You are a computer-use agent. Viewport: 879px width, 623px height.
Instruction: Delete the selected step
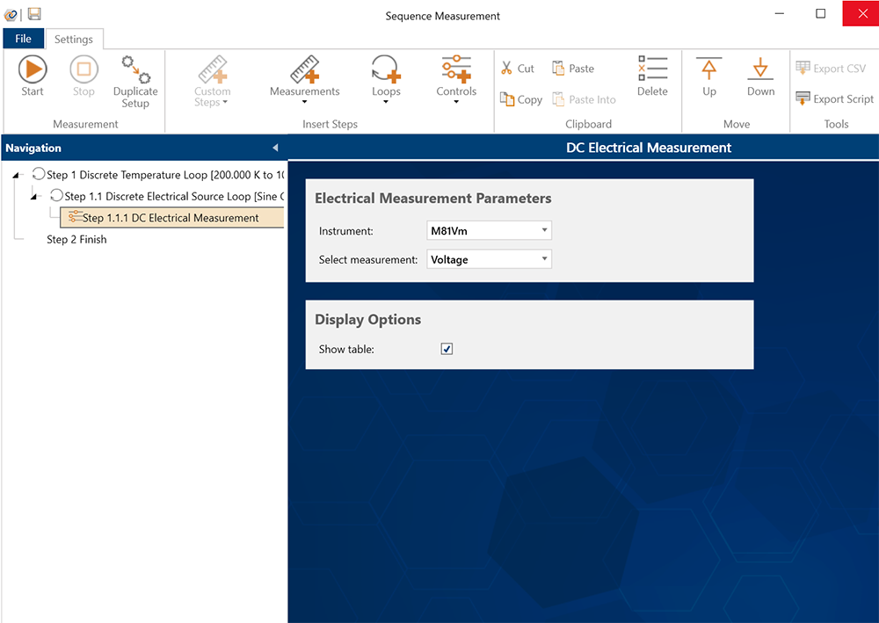tap(652, 76)
